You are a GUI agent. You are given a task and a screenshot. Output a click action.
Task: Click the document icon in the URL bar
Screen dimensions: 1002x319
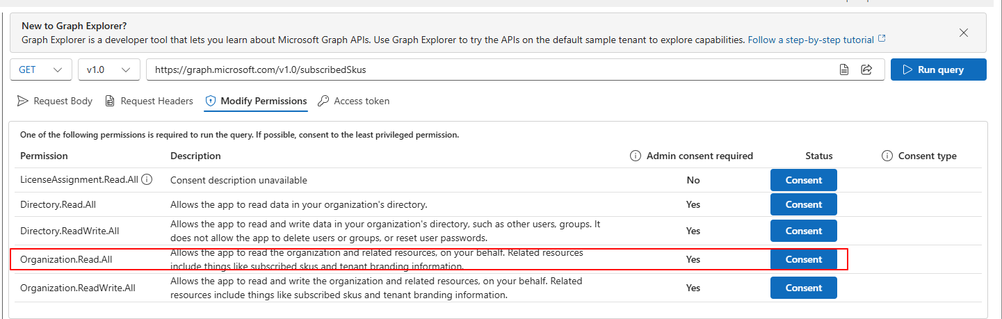tap(844, 69)
